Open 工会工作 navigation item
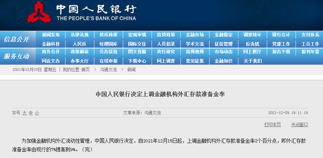The image size is (323, 158). tap(310, 44)
